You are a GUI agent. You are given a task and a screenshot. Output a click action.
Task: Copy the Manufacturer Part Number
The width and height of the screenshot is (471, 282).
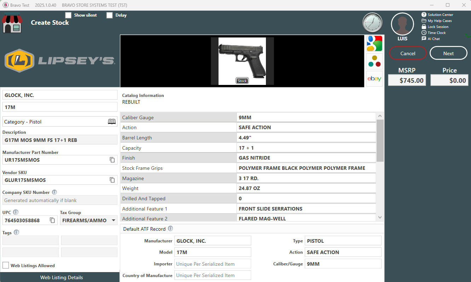pos(112,160)
